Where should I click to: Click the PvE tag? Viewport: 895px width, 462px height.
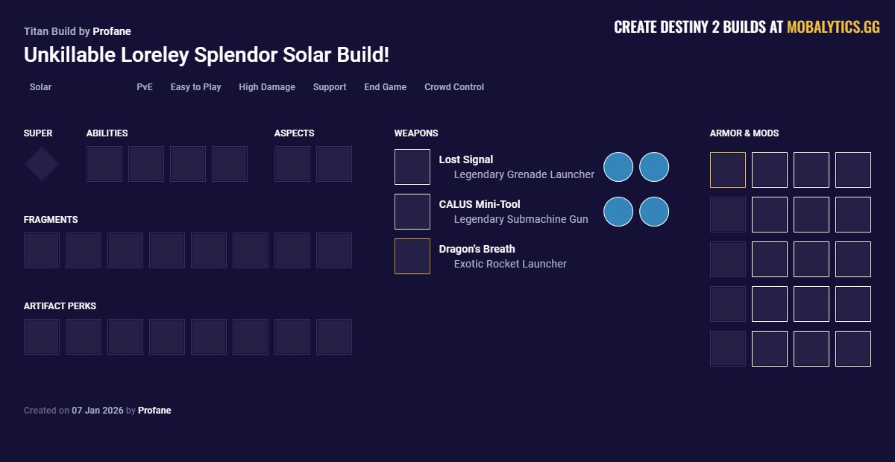click(144, 87)
